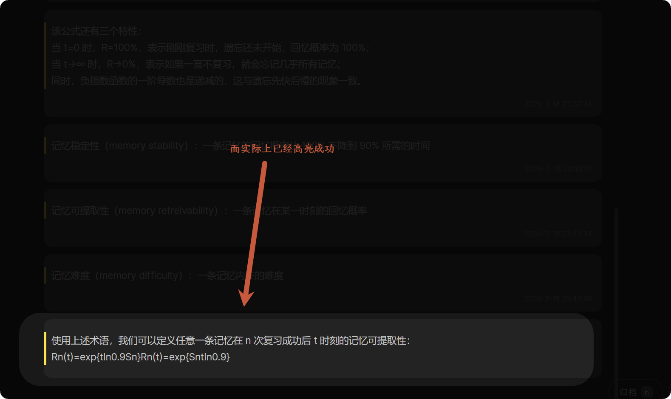Click the red arrow's pointed tip

tap(245, 304)
